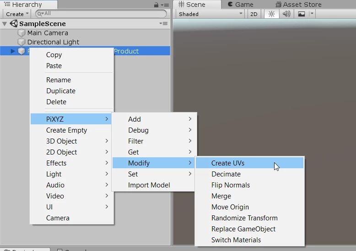Toggle scene lighting with the sun icon

[271, 14]
